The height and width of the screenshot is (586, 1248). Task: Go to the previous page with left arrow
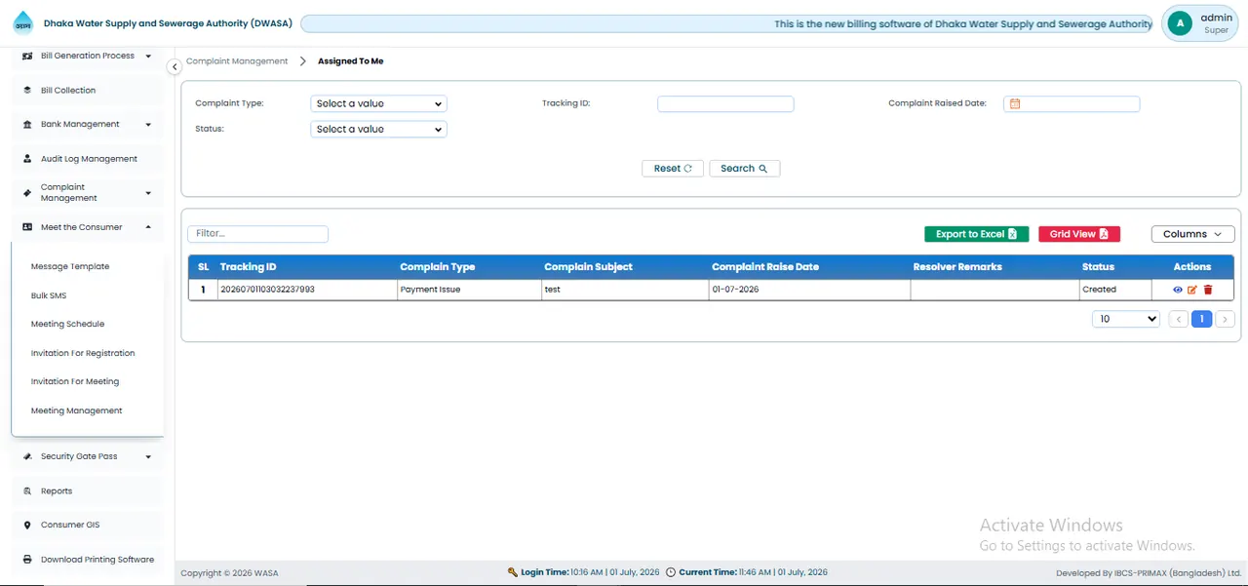pos(1179,319)
